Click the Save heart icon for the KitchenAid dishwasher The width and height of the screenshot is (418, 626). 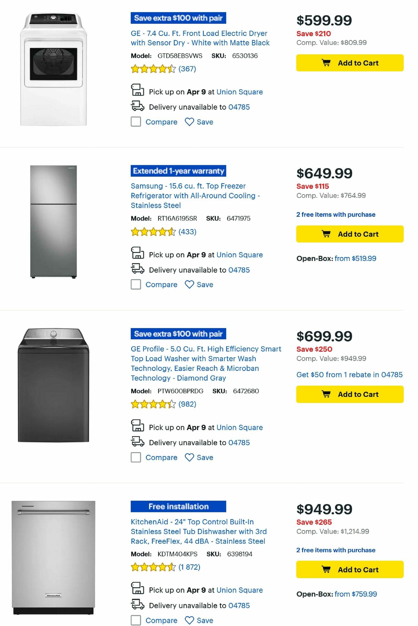(189, 620)
